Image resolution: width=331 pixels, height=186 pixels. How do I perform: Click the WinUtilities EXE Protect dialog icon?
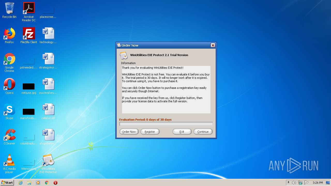click(x=124, y=55)
